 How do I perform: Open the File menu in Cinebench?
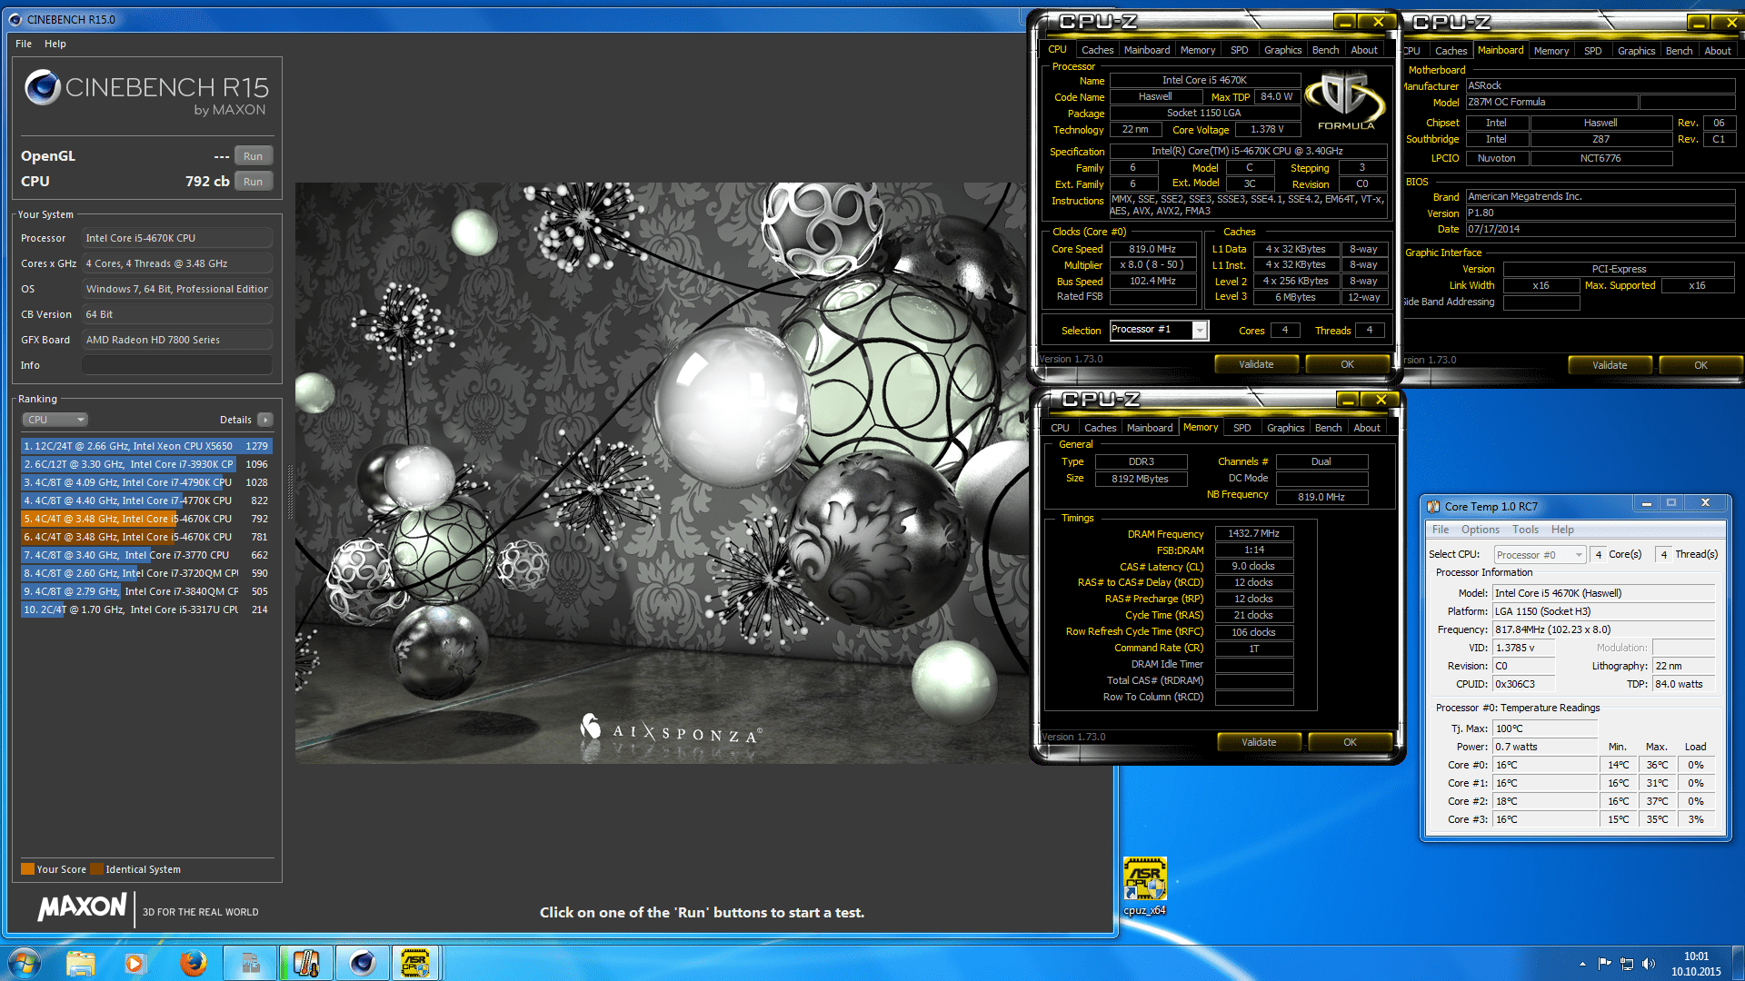24,44
